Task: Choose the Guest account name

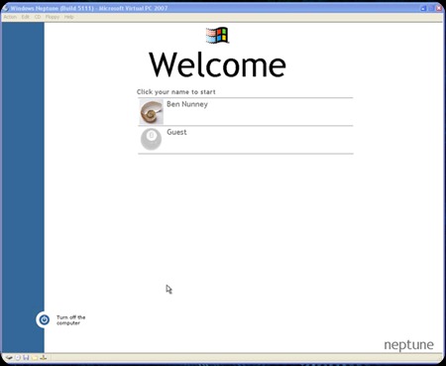Action: click(176, 132)
